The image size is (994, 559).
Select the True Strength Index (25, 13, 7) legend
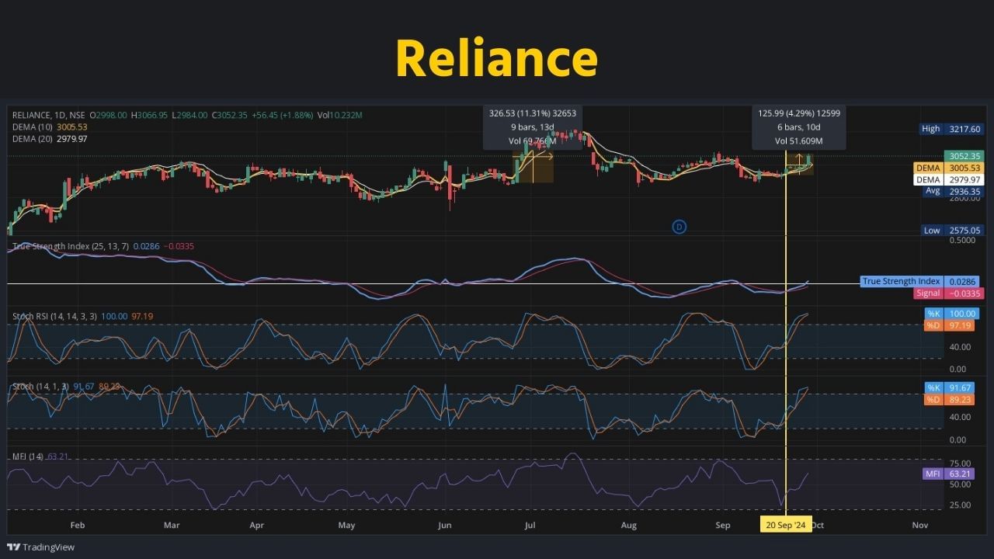[103, 246]
